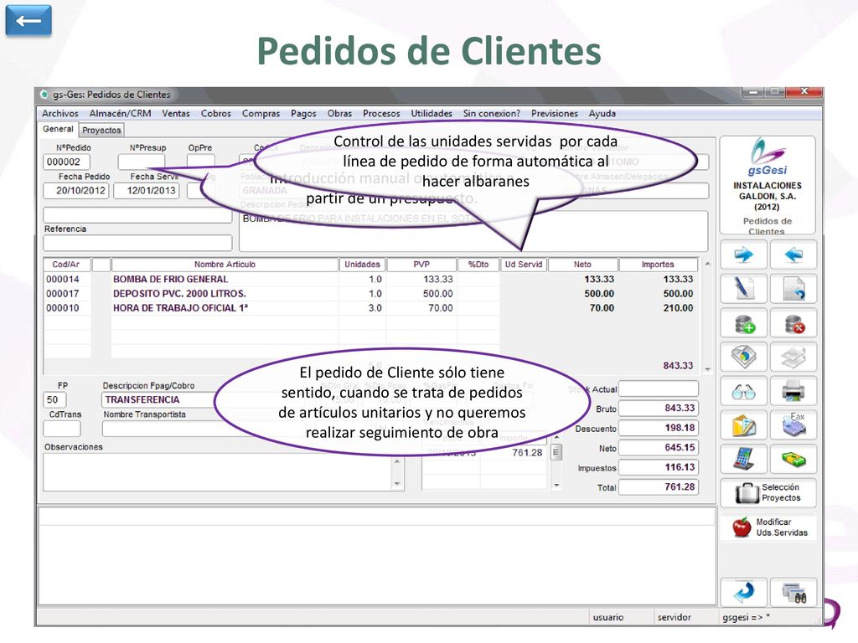Image resolution: width=858 pixels, height=643 pixels.
Task: Click the Observaciones text area
Action: pyautogui.click(x=217, y=472)
